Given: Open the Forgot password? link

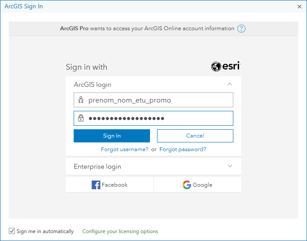Looking at the screenshot, I should tap(183, 149).
